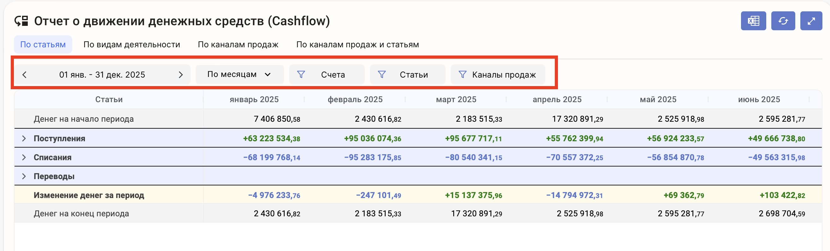The image size is (830, 251).
Task: Switch to the По статьям tab
Action: click(43, 45)
